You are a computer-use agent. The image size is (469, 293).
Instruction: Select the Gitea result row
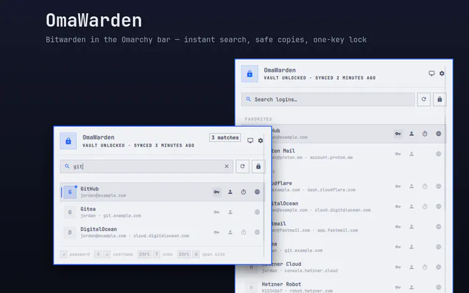[x=162, y=212]
